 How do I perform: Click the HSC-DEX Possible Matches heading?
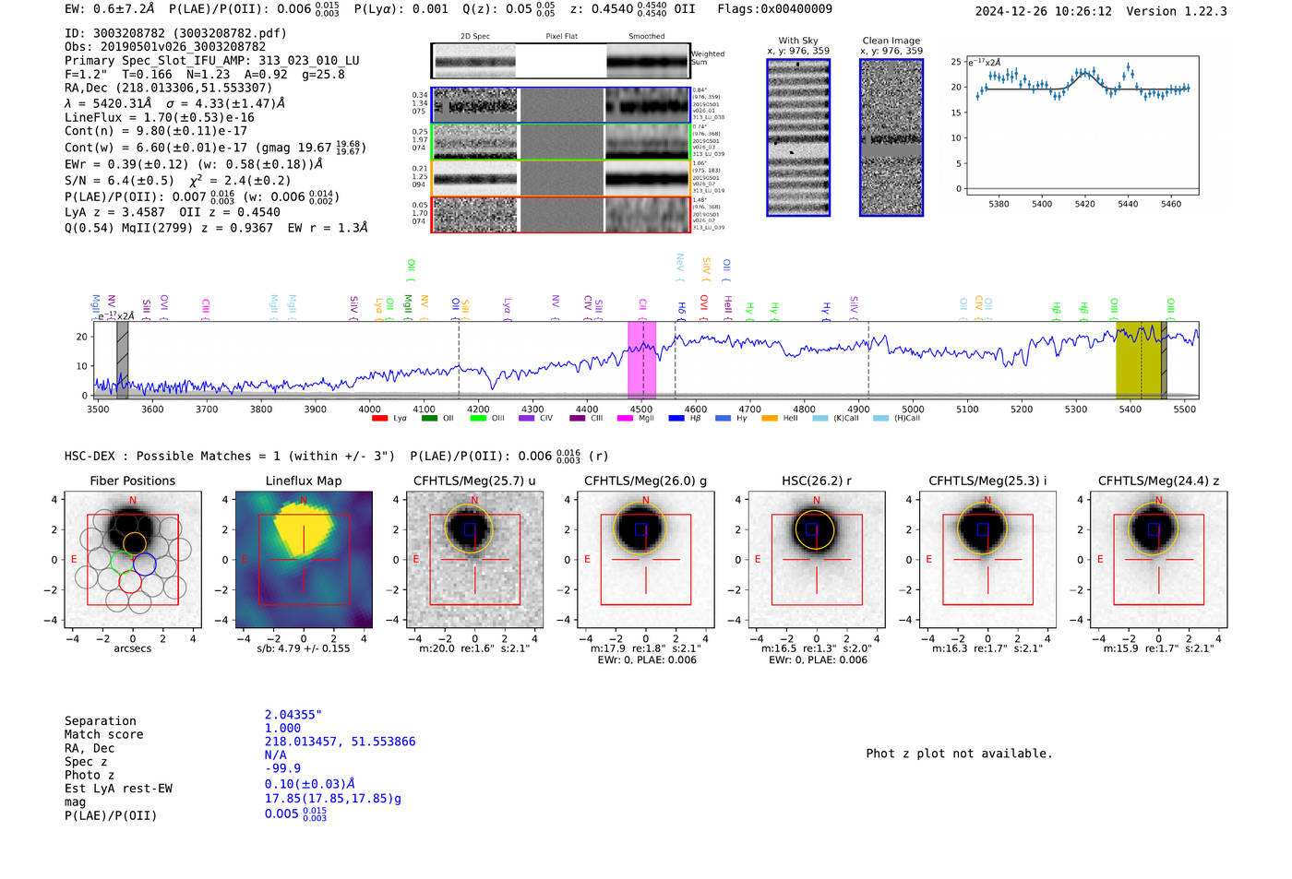(x=230, y=456)
